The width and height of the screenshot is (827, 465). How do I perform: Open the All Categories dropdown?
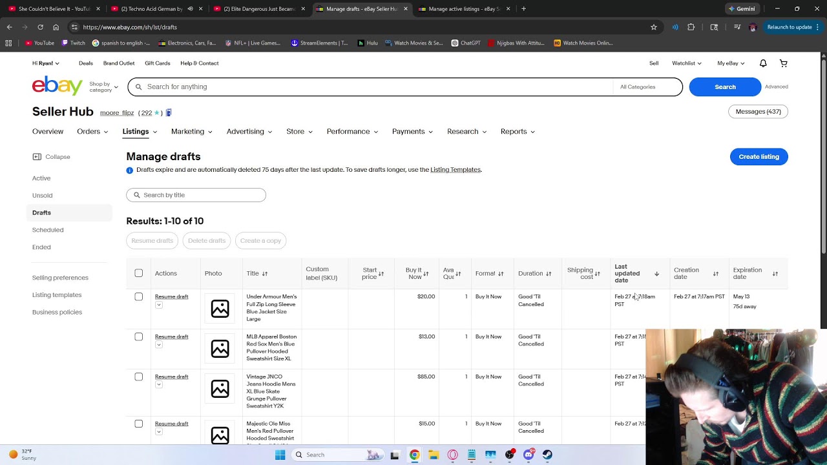click(647, 87)
